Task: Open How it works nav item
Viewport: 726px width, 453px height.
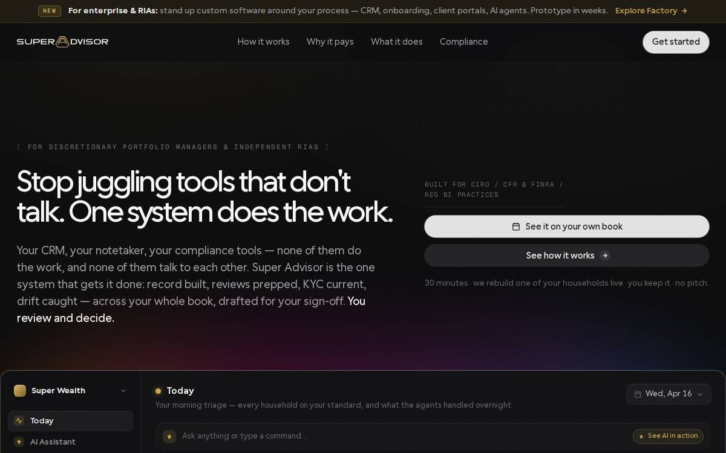Action: click(263, 42)
